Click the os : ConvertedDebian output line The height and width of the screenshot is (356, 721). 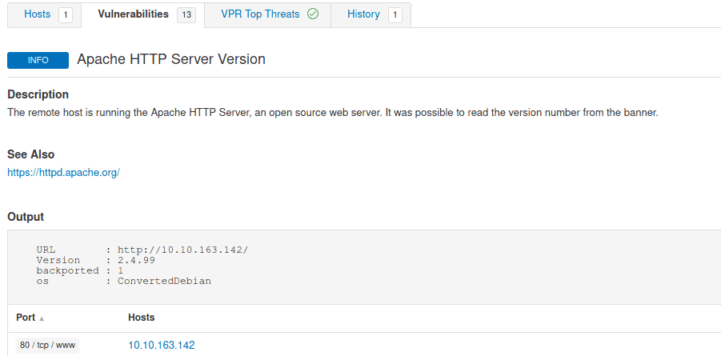tap(124, 281)
